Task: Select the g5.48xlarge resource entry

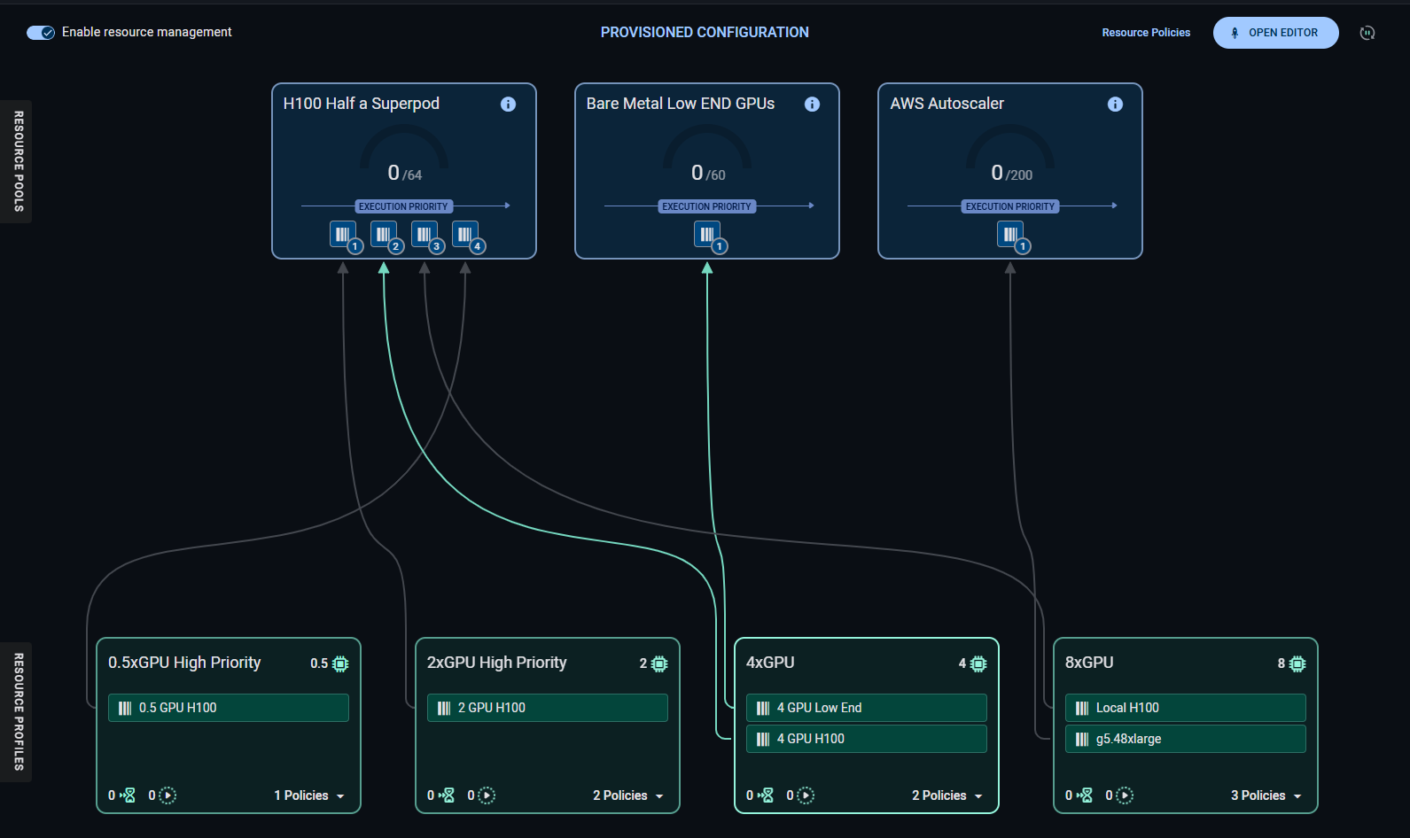Action: point(1185,739)
